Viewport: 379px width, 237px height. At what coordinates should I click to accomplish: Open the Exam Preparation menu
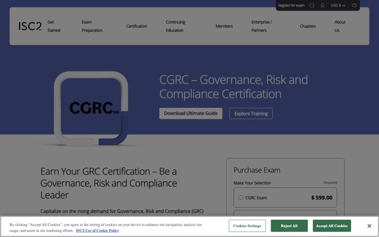[x=92, y=26]
